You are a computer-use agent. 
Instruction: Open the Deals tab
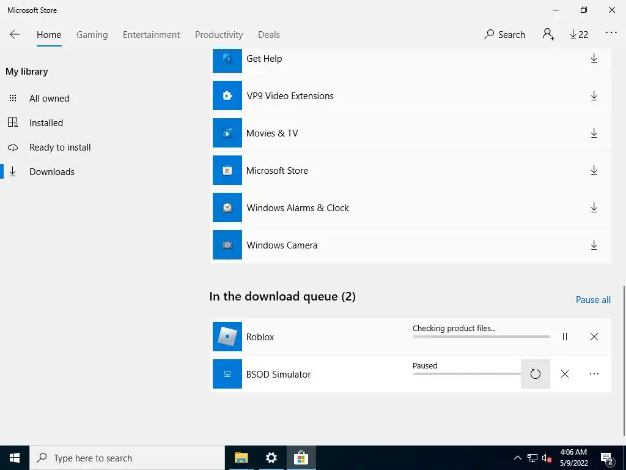click(x=269, y=35)
